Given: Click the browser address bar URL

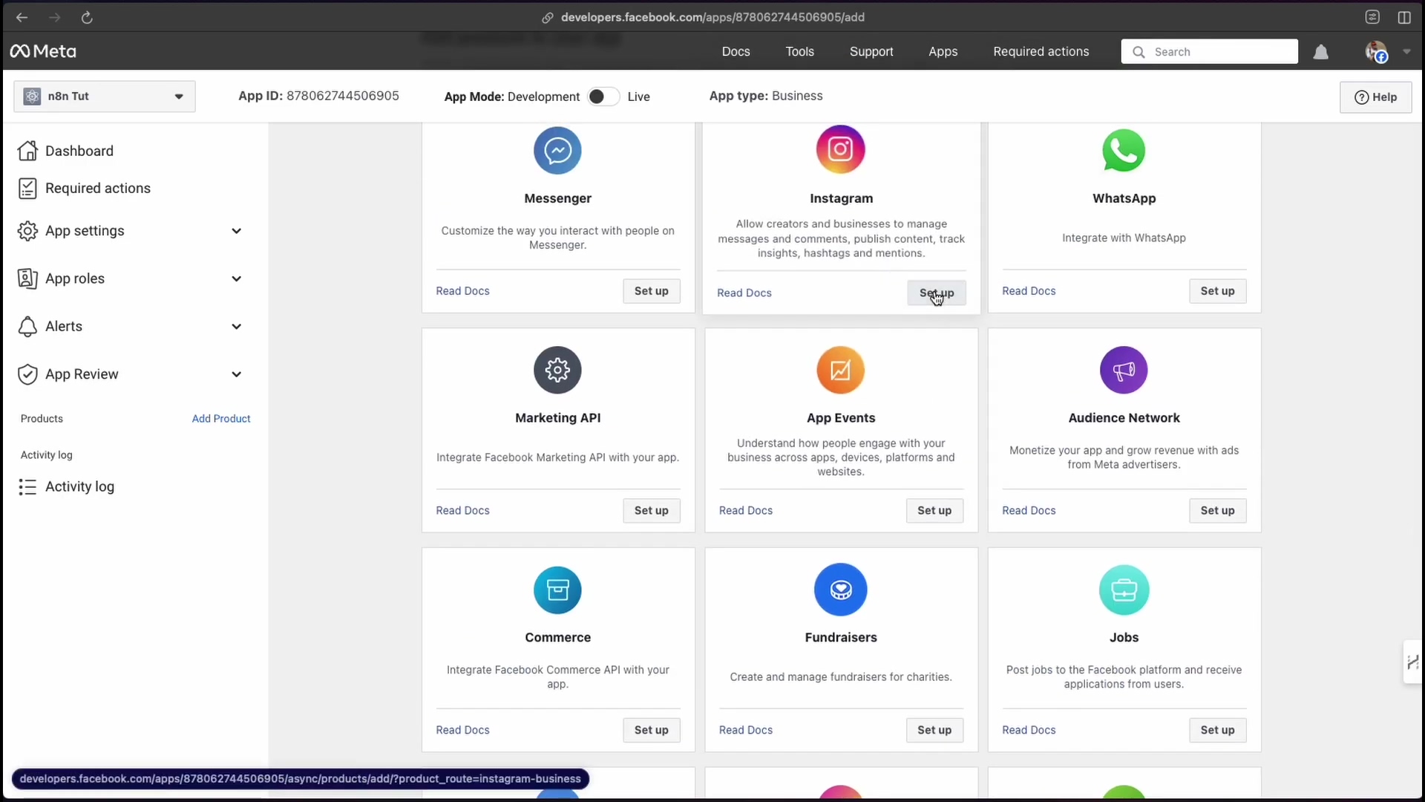Looking at the screenshot, I should click(x=712, y=17).
